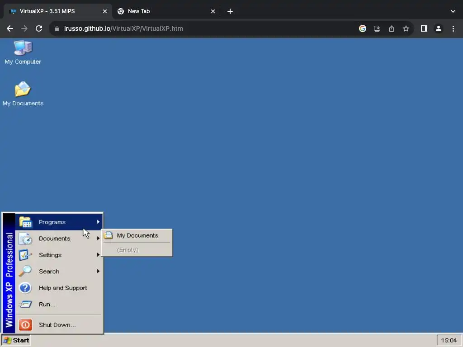Choose Run... from the Start menu

pyautogui.click(x=59, y=304)
